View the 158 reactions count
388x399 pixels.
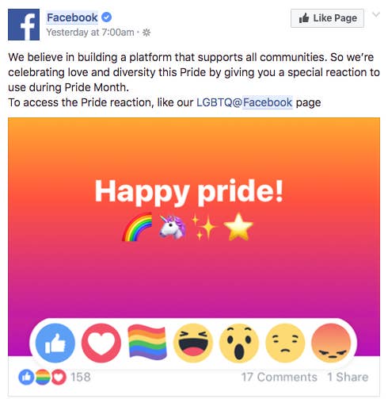click(81, 377)
